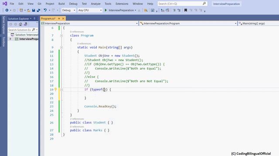Open the Extensions menu
The height and width of the screenshot is (156, 279).
click(122, 3)
